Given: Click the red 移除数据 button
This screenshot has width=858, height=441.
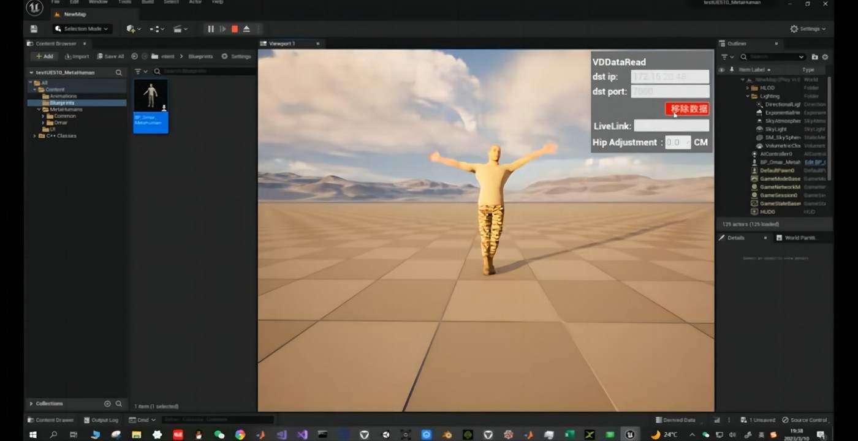Looking at the screenshot, I should [687, 109].
